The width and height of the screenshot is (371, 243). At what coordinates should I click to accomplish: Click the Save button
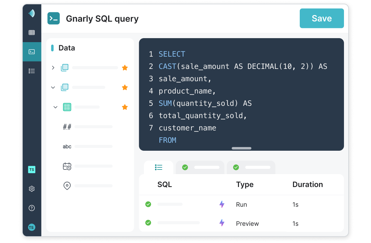point(322,18)
